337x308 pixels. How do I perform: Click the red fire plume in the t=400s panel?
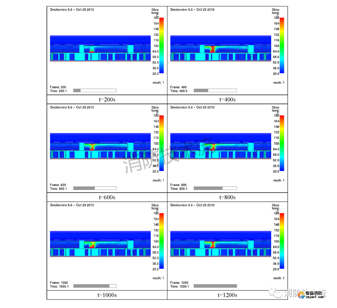point(213,49)
